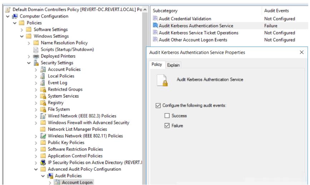
Task: Click the Event Log icon
Action: pos(44,83)
